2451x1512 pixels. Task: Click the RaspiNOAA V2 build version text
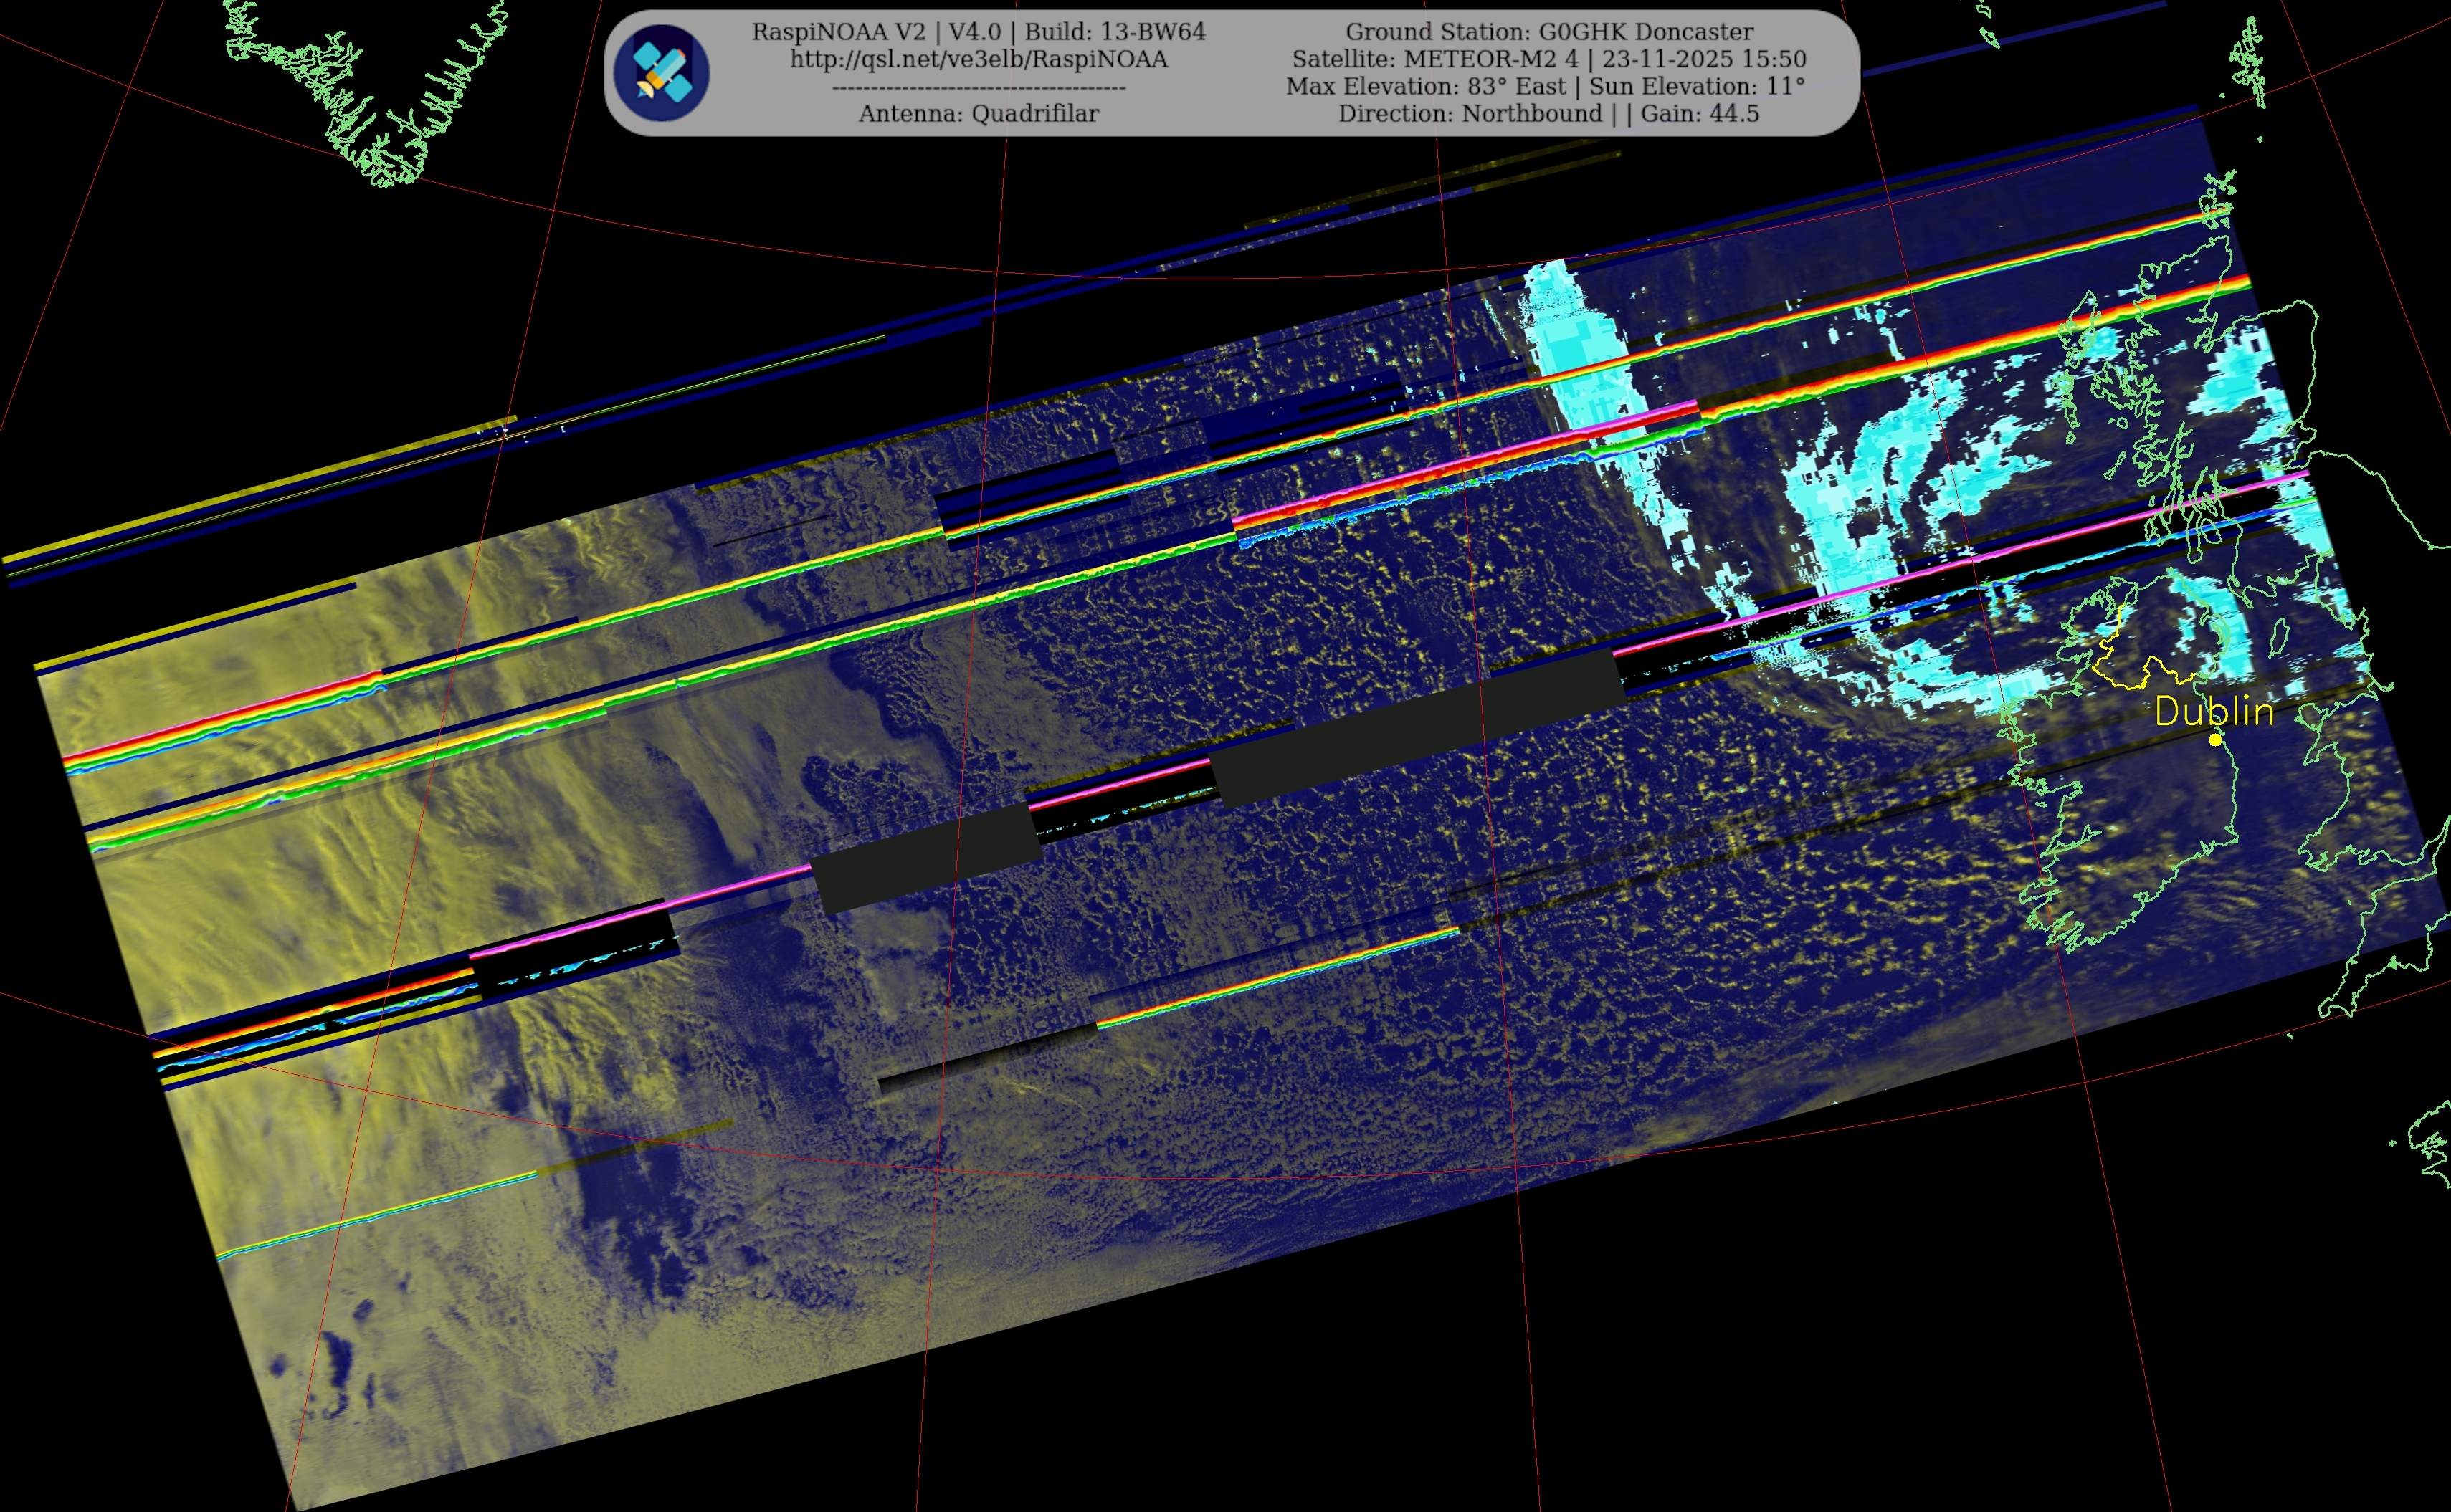[x=979, y=32]
